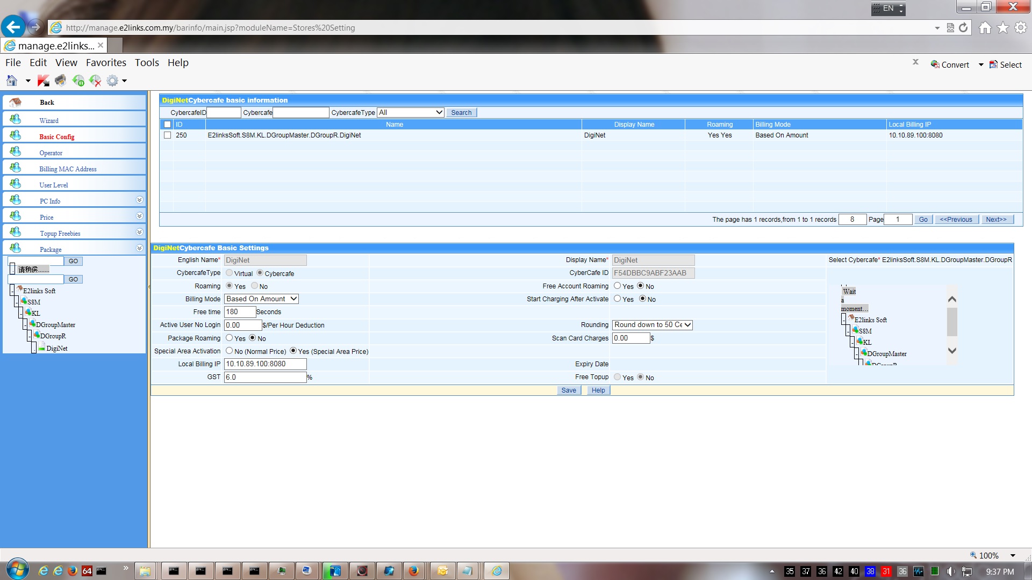1032x580 pixels.
Task: Click the Windows Start orb
Action: point(17,569)
